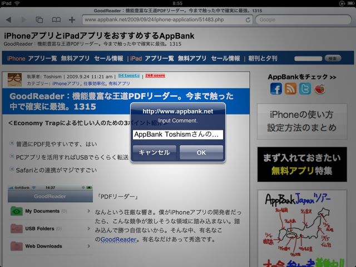This screenshot has height=267, width=356.
Task: Open iPhone 無料アプリ menu item
Action: (x=75, y=58)
